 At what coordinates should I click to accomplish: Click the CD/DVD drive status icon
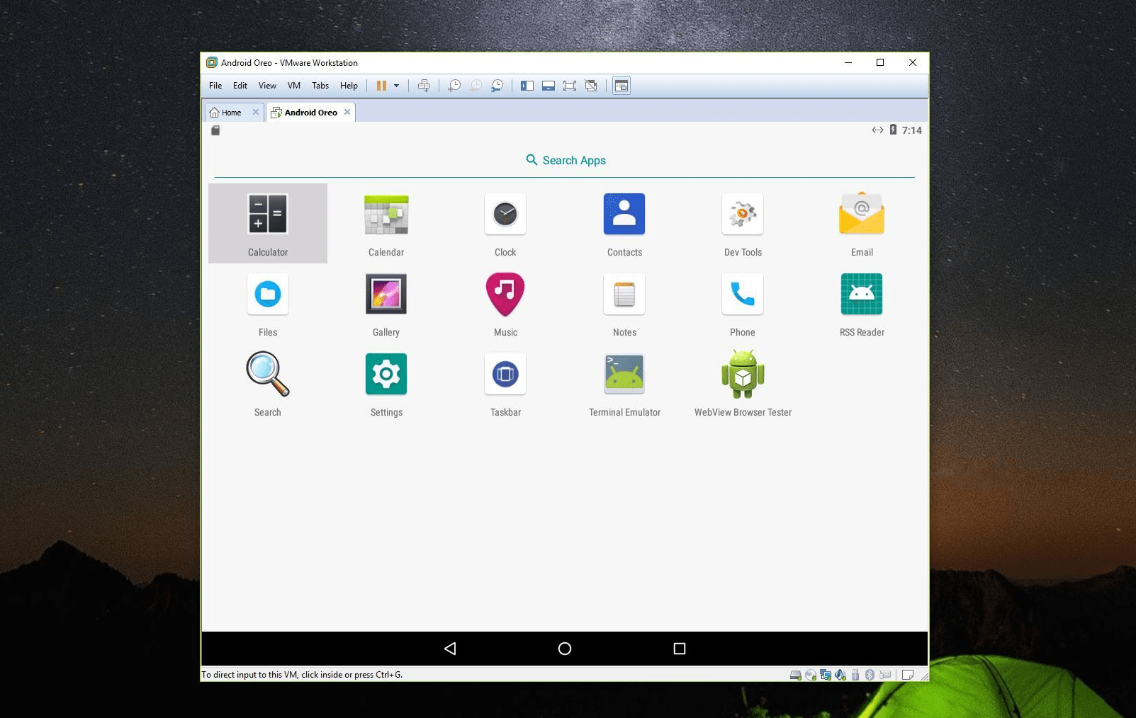tap(811, 675)
